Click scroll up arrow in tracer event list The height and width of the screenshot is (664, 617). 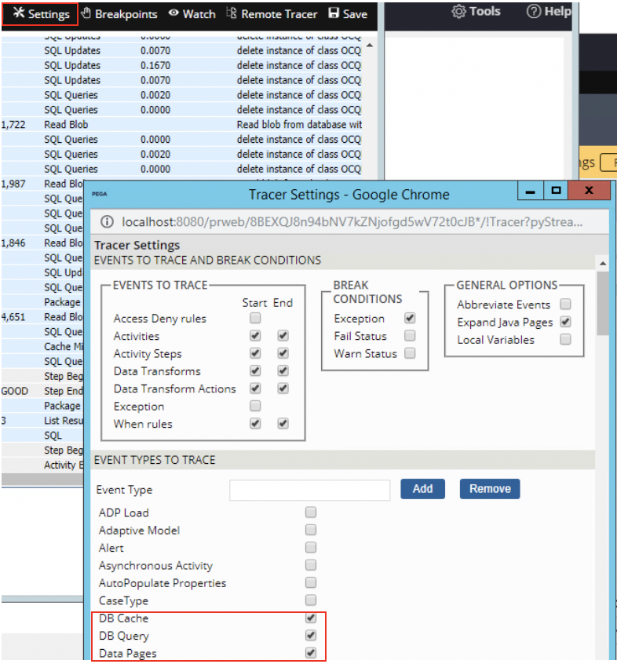[370, 45]
